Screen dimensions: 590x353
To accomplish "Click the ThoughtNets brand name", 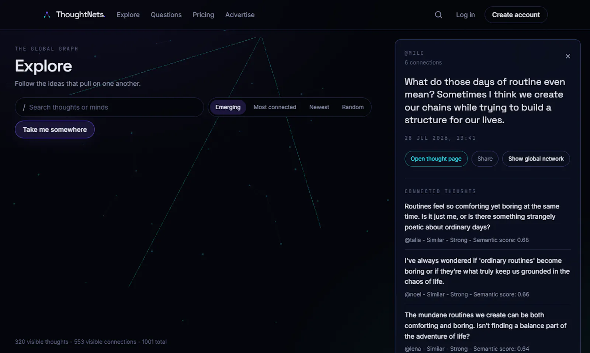I will coord(80,15).
